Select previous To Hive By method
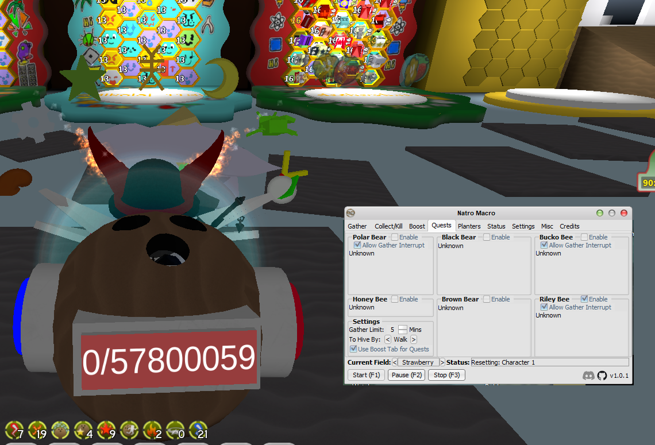This screenshot has height=445, width=655. (x=388, y=339)
